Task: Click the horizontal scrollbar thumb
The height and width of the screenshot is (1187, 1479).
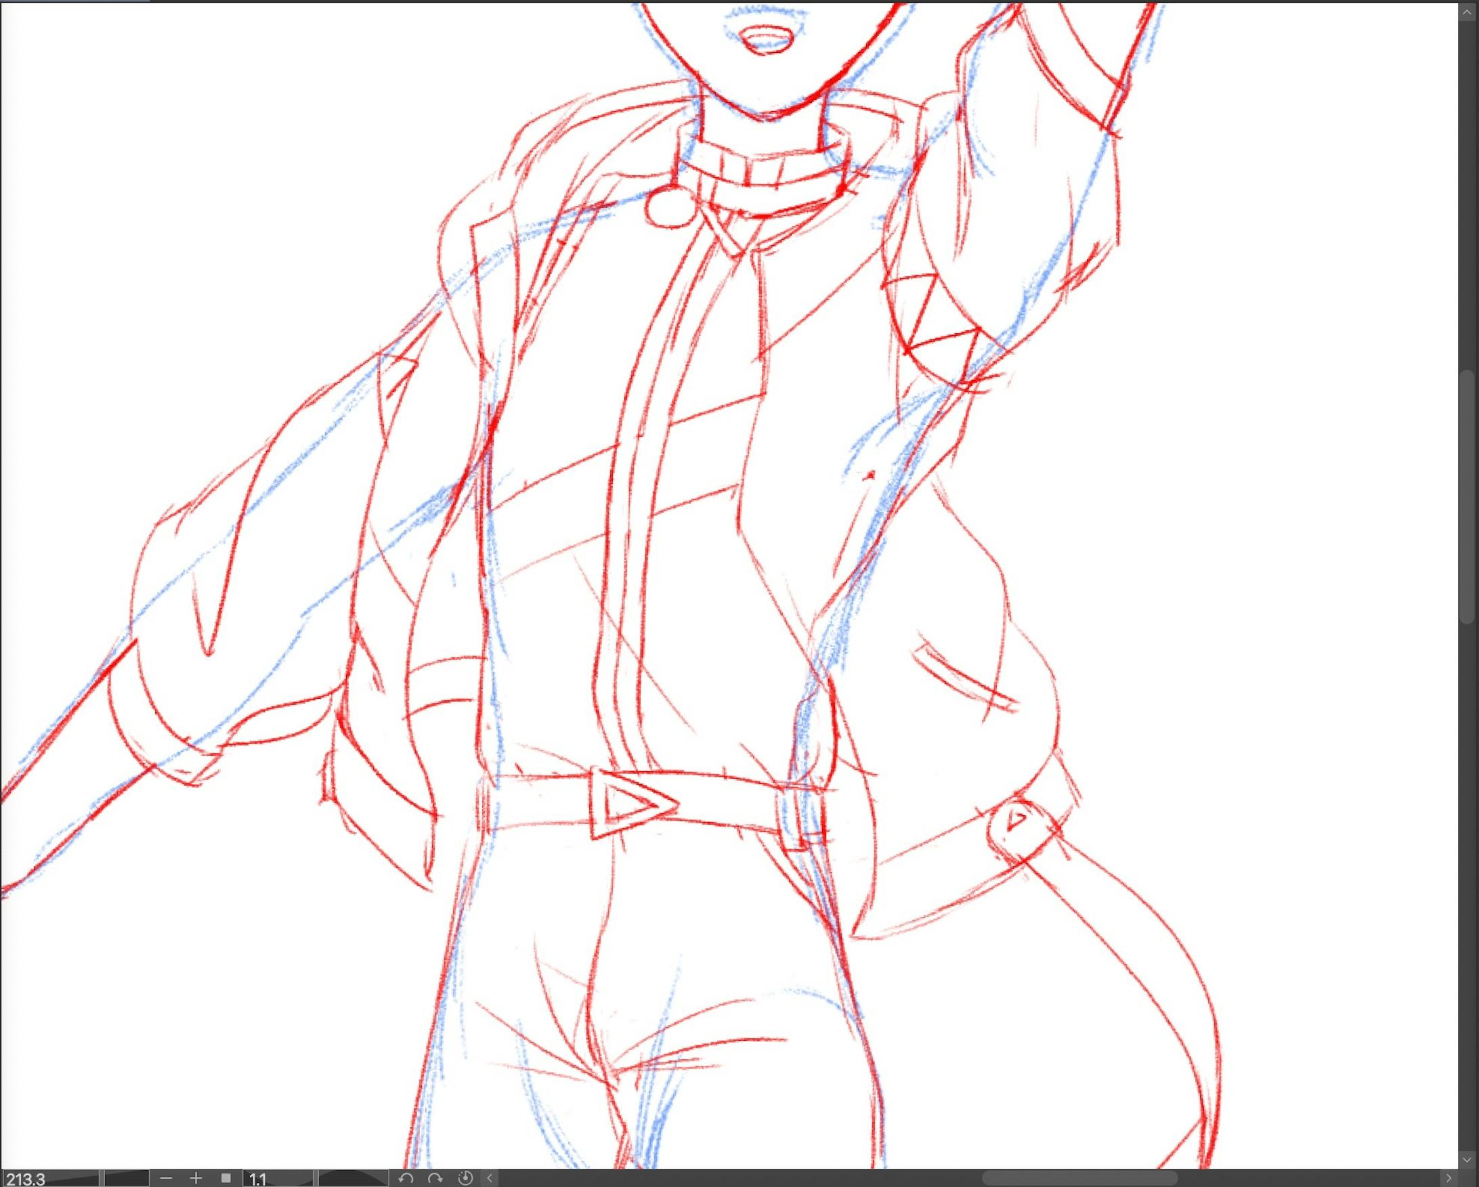Action: tap(1080, 1178)
